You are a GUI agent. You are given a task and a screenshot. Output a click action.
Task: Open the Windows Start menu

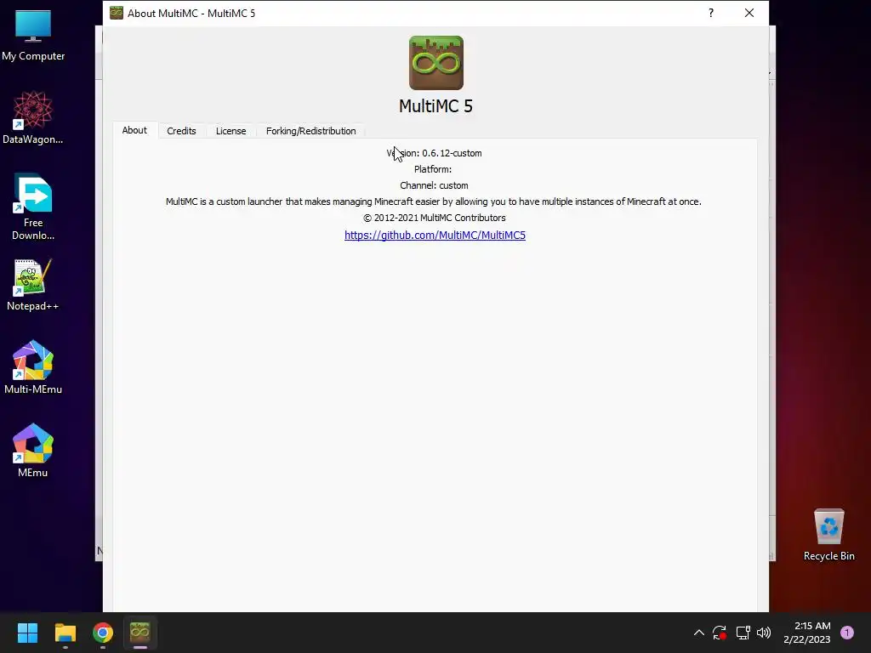click(x=27, y=633)
